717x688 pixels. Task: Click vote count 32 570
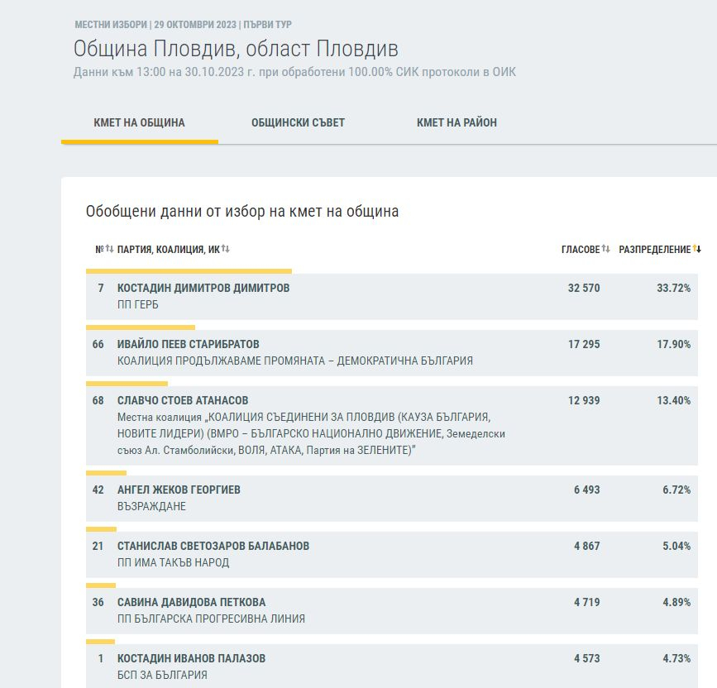pyautogui.click(x=584, y=288)
